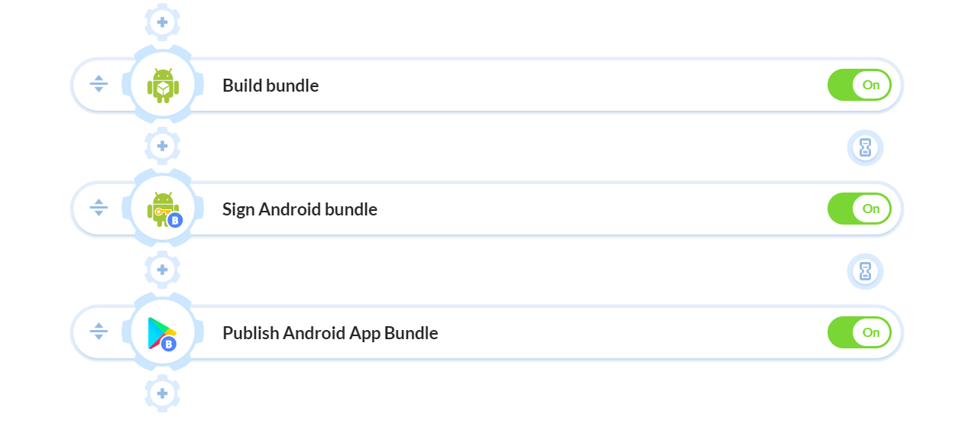
Task: Click reorder arrows for Publish Android App Bundle
Action: pyautogui.click(x=99, y=332)
